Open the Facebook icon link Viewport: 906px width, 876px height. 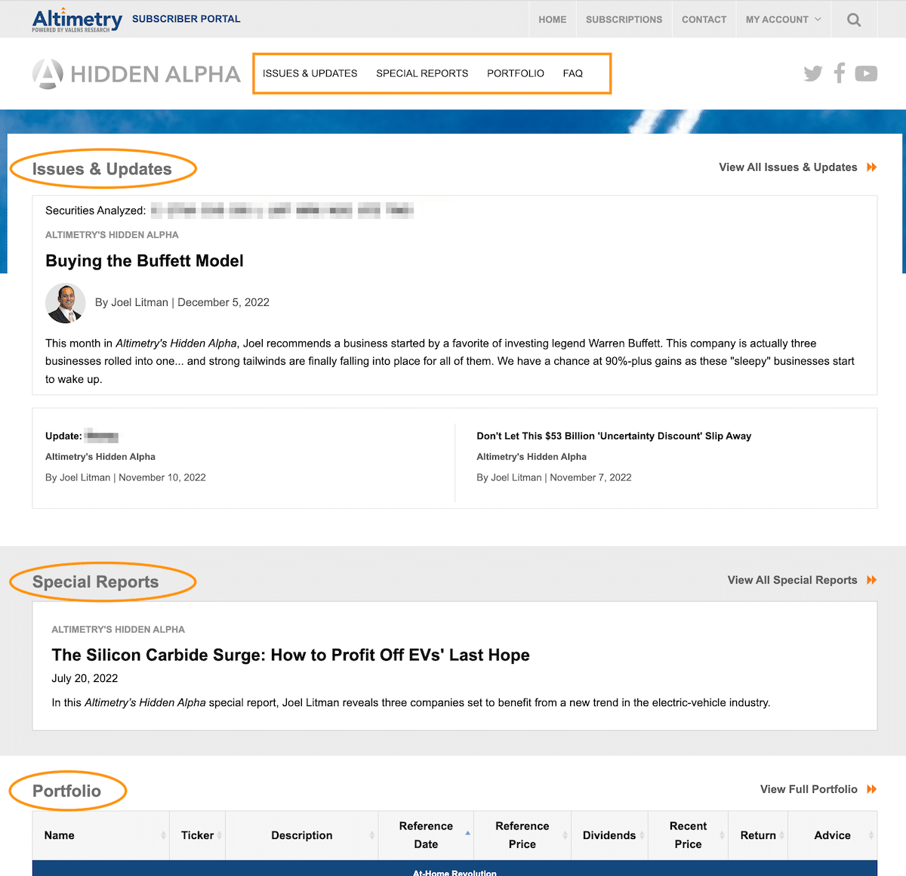[839, 73]
